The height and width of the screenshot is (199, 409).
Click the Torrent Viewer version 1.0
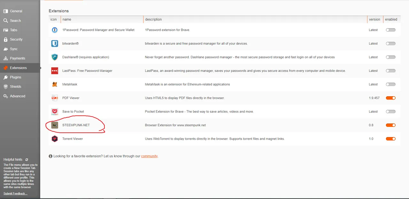coord(371,139)
